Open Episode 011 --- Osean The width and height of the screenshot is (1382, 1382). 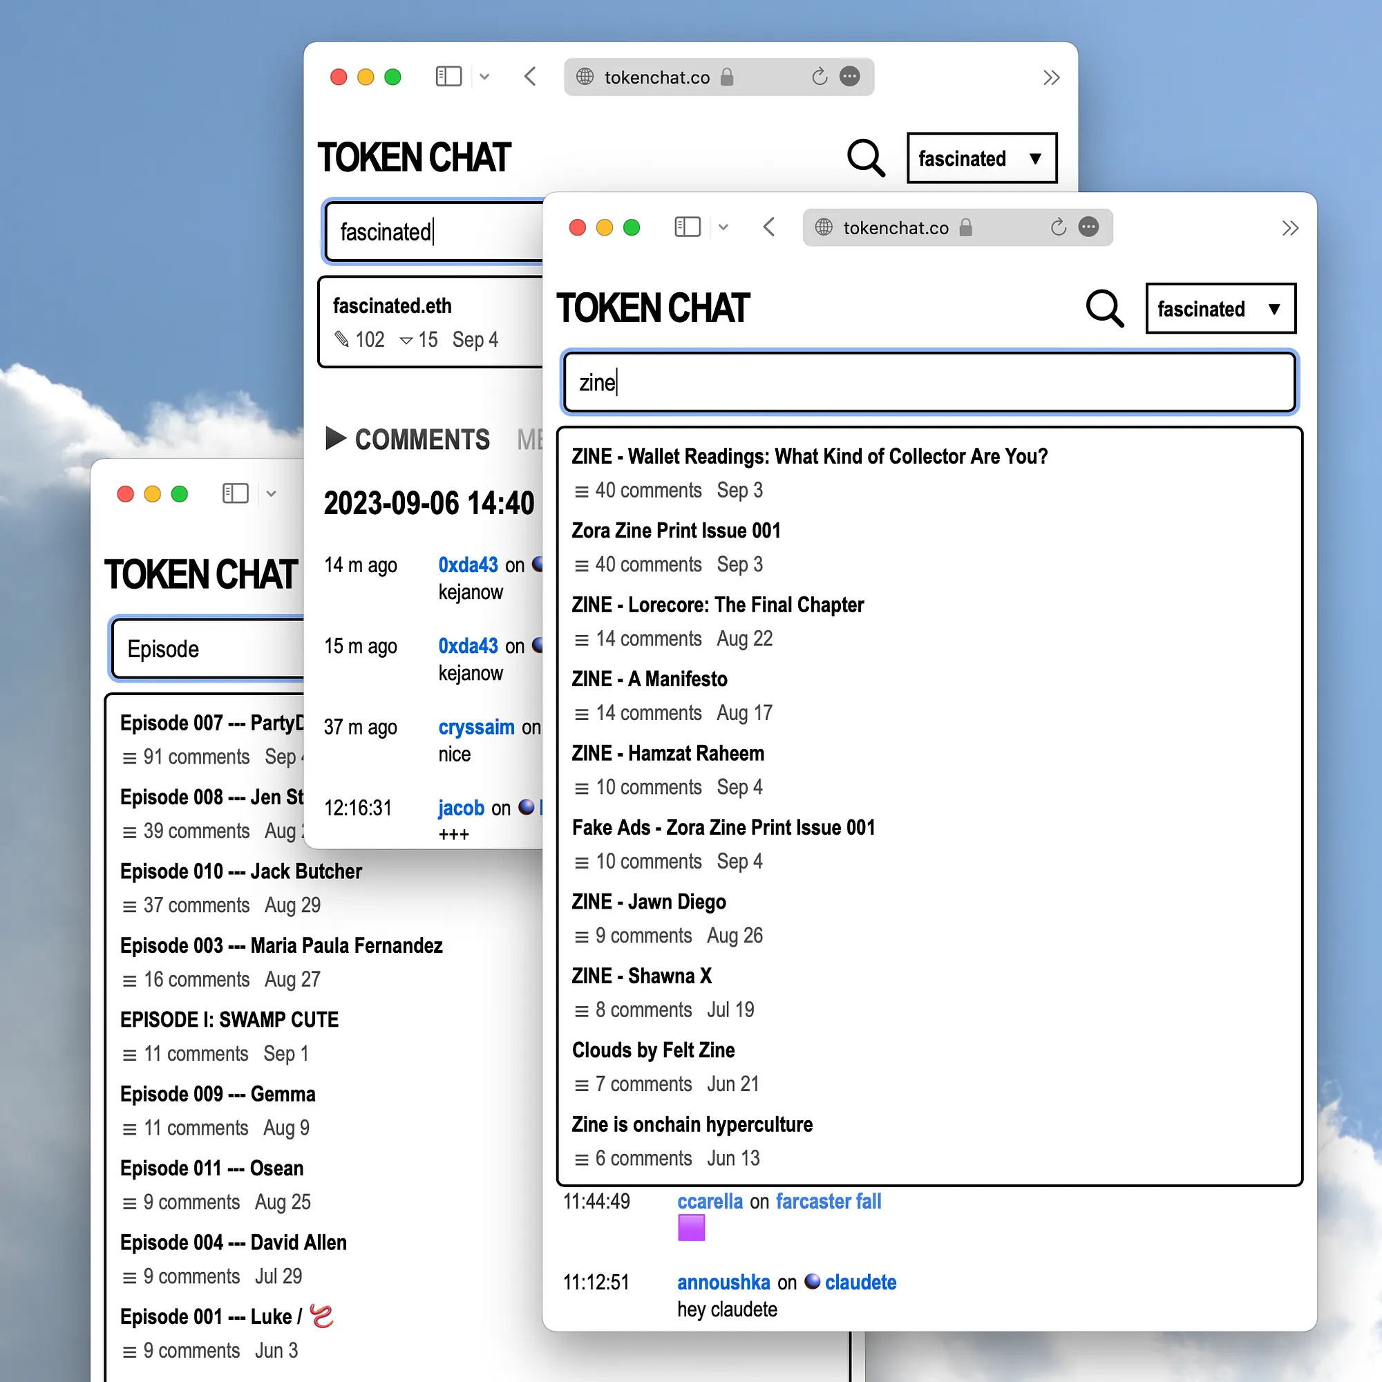[211, 1168]
